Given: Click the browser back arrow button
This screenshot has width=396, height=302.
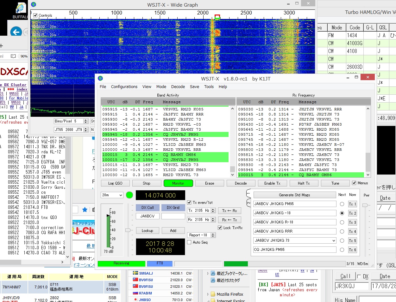Looking at the screenshot, I should point(16,32).
